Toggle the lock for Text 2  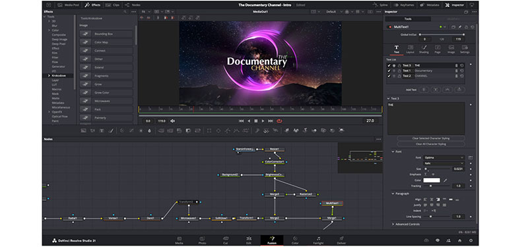pos(399,76)
